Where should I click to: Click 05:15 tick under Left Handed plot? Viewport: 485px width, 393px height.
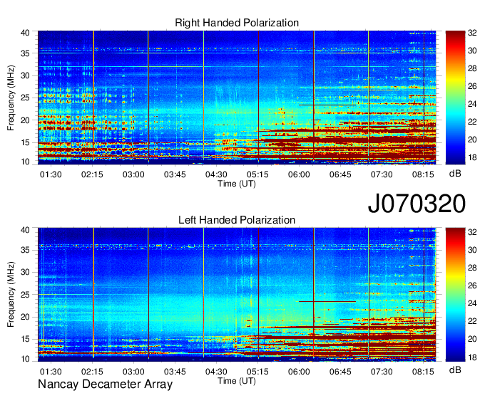257,372
